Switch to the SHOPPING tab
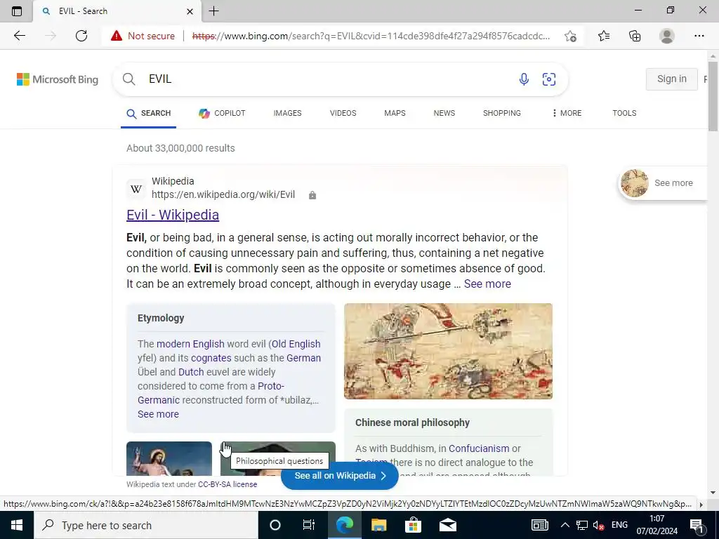 pyautogui.click(x=501, y=113)
